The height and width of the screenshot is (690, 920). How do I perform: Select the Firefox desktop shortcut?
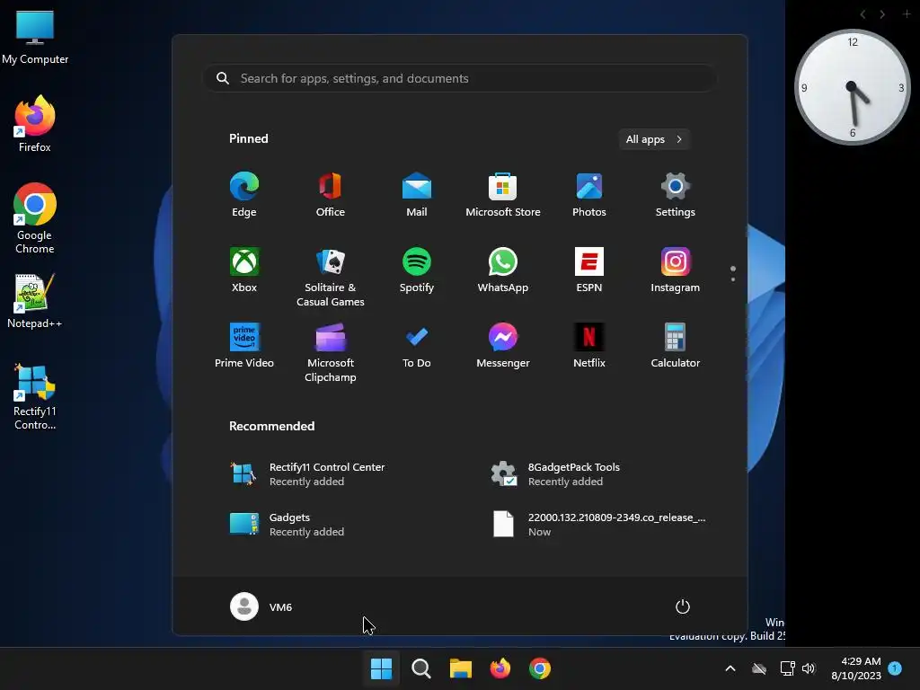(35, 124)
